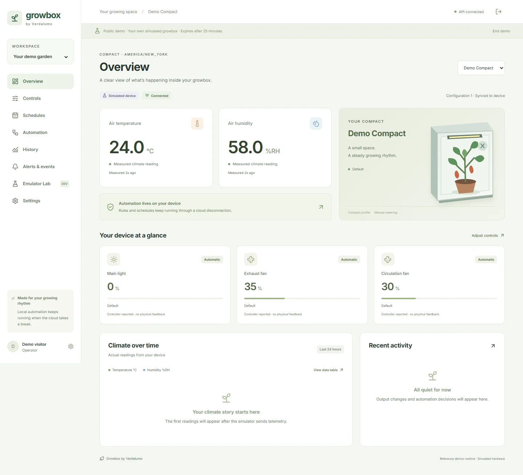Image resolution: width=523 pixels, height=475 pixels.
Task: Open user settings gear beside Demo visitor
Action: tap(71, 346)
